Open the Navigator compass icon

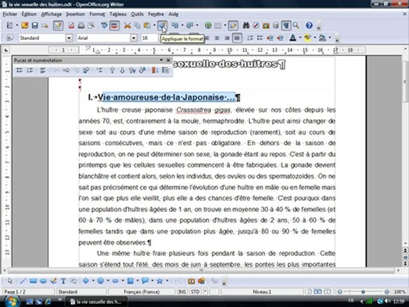256,25
